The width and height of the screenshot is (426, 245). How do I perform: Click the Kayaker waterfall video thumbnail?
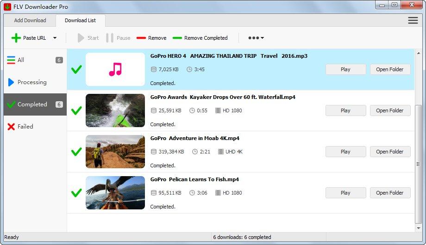tap(115, 110)
